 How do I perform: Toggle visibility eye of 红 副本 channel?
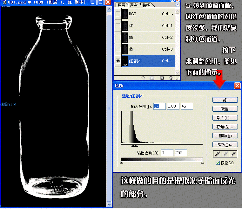(118, 61)
